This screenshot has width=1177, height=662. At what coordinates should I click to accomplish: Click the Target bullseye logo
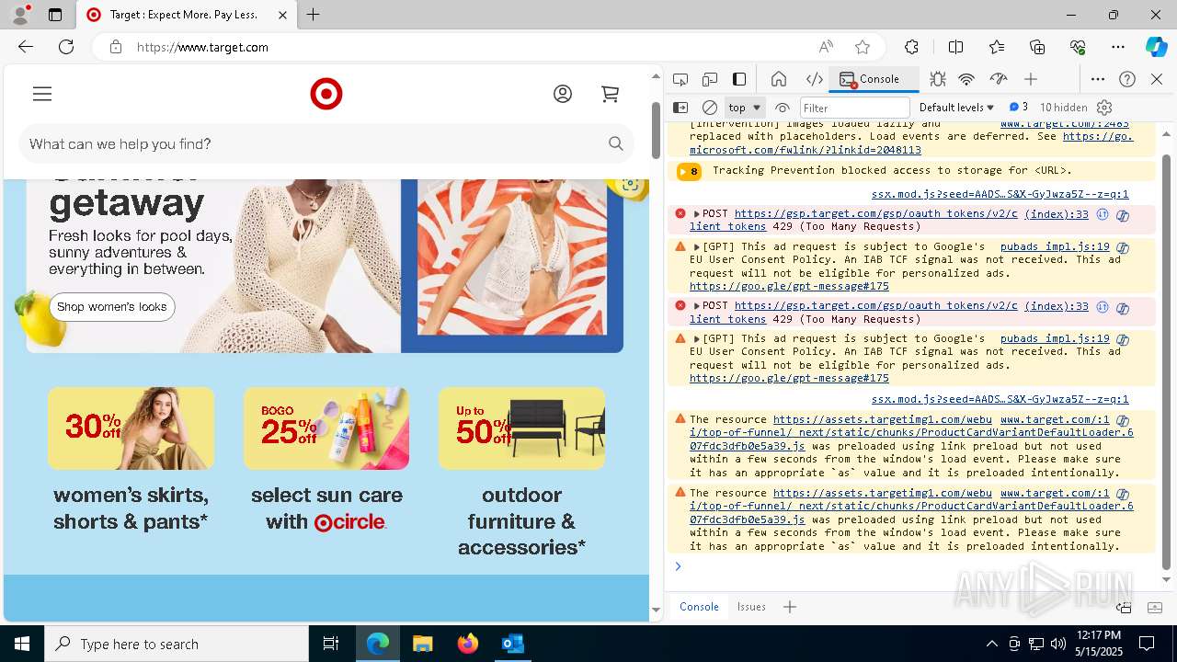326,94
